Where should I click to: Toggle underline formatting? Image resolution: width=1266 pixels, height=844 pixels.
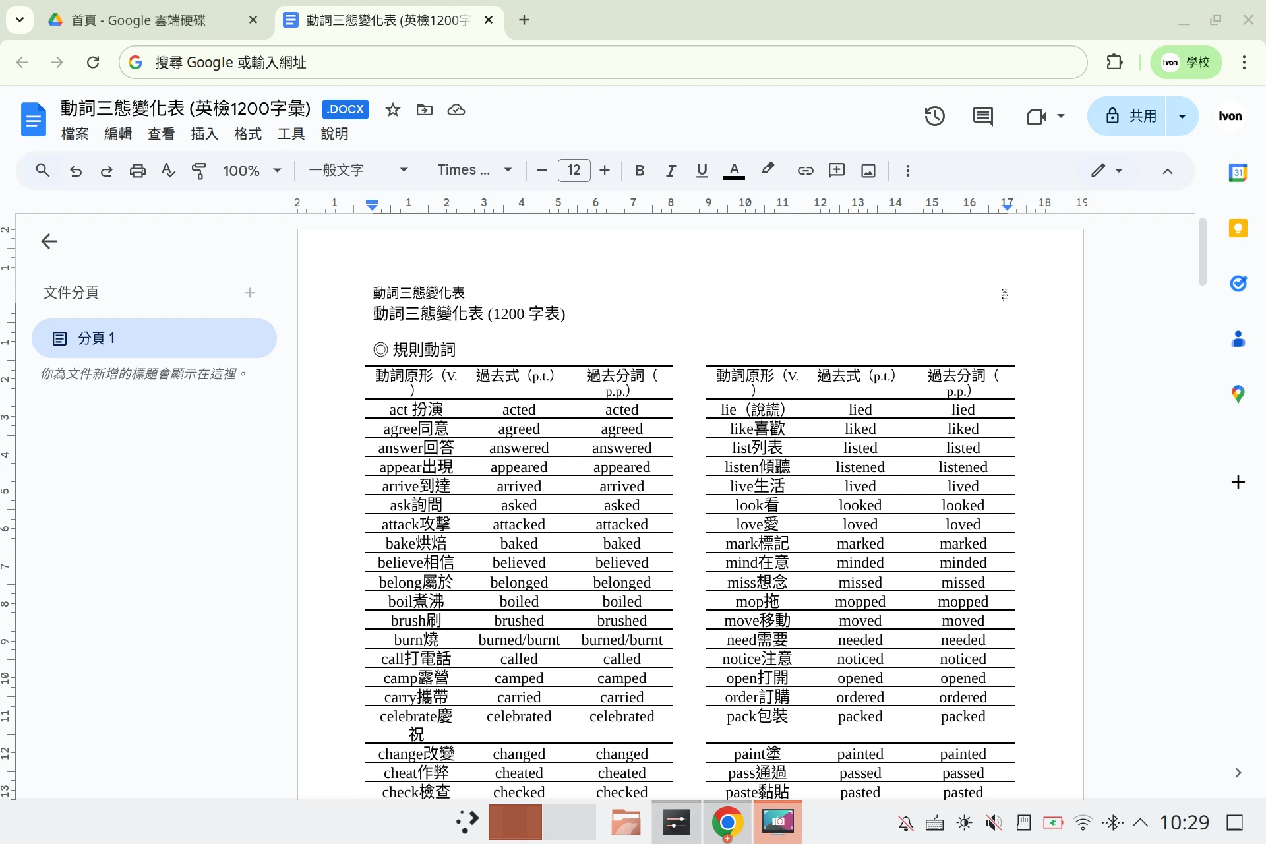pyautogui.click(x=702, y=170)
